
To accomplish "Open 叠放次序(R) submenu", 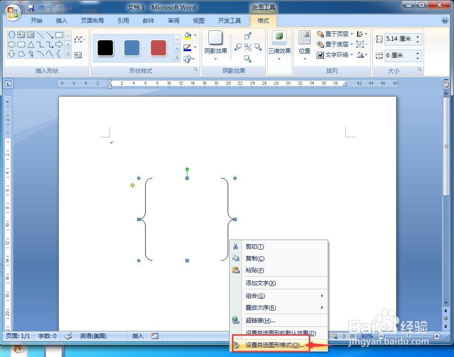I will click(x=279, y=308).
